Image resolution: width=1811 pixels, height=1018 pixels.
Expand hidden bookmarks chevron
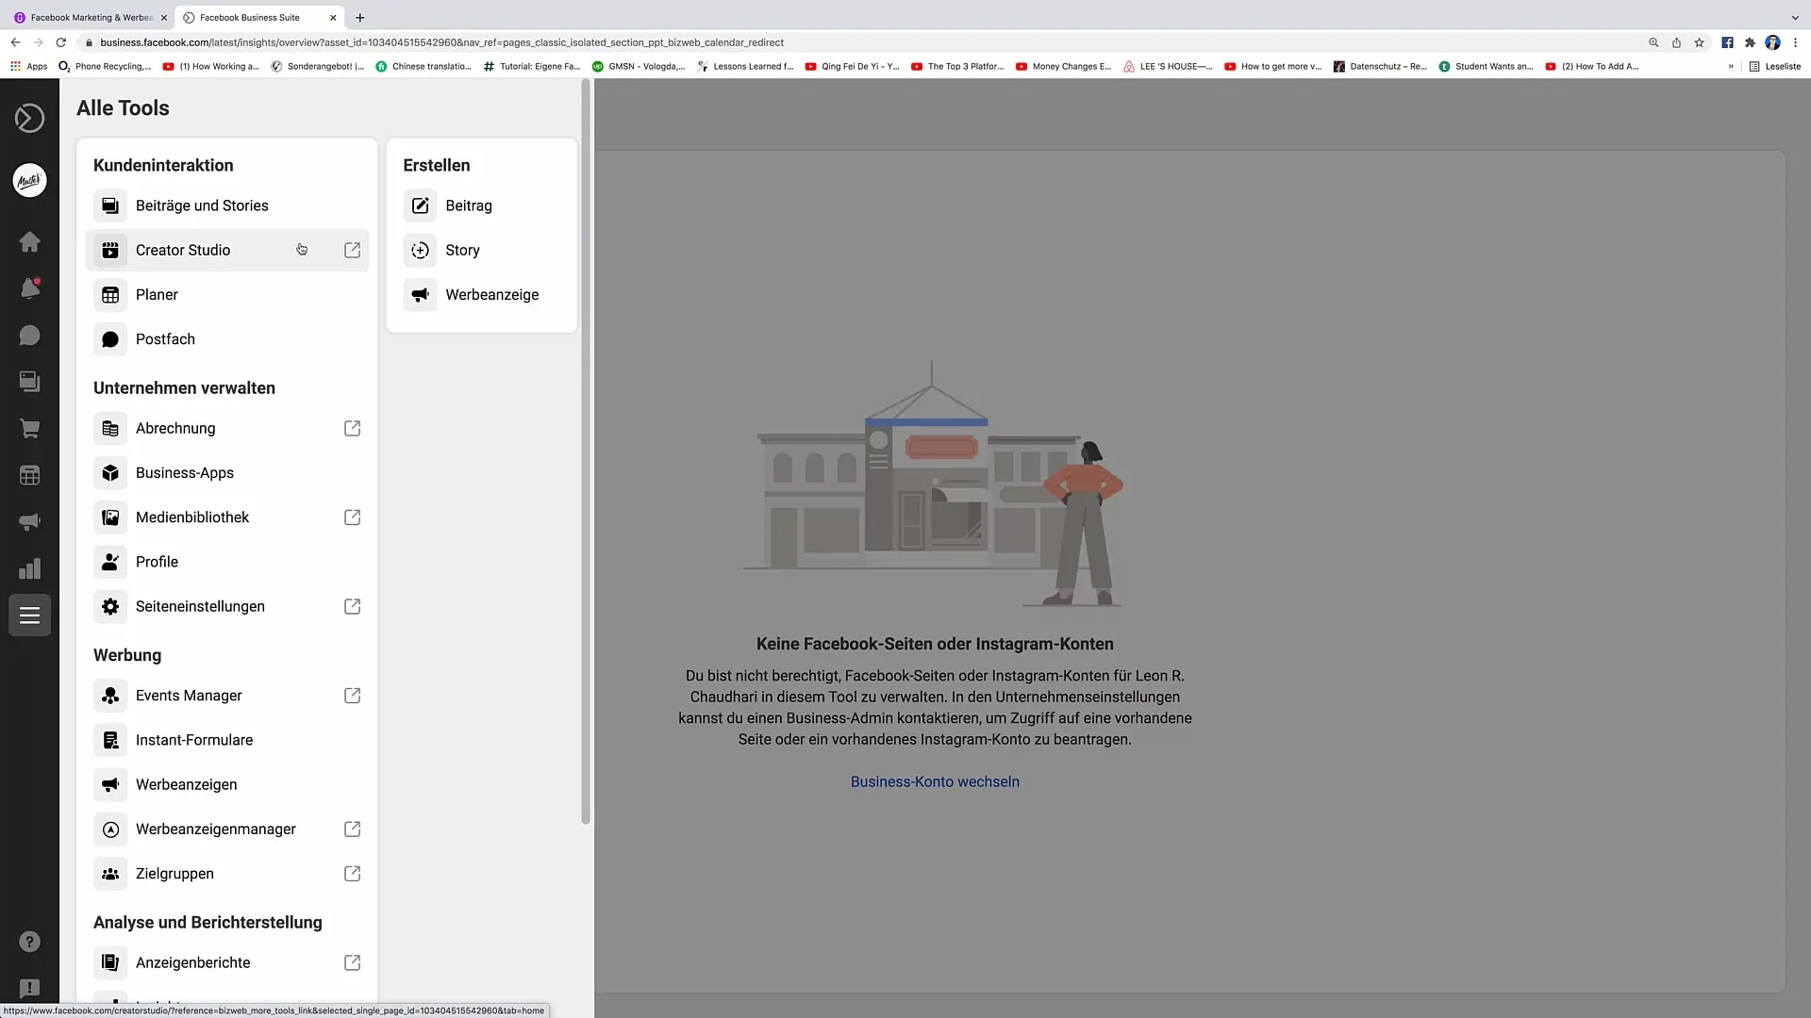1731,67
